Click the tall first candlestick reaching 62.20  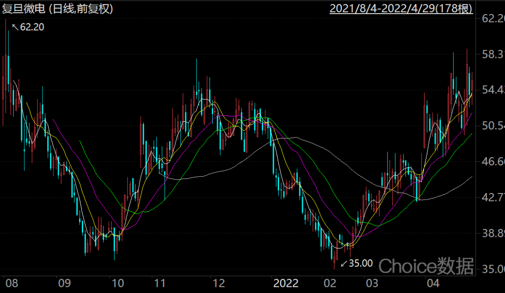click(7, 70)
